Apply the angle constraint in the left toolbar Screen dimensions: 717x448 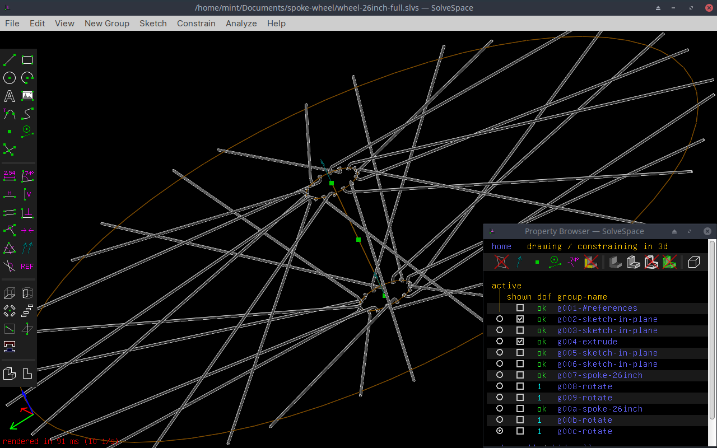pos(27,176)
